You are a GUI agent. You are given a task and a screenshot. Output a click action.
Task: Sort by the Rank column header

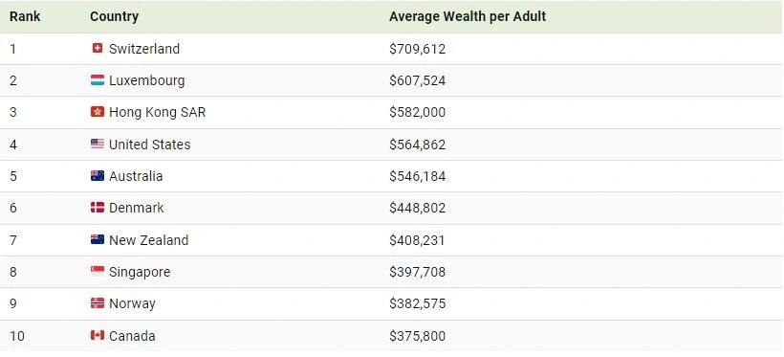pyautogui.click(x=25, y=16)
